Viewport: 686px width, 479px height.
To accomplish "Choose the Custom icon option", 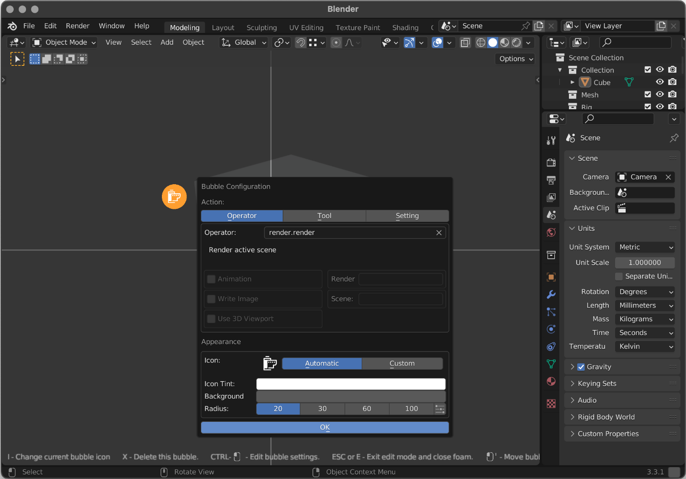I will tap(402, 363).
